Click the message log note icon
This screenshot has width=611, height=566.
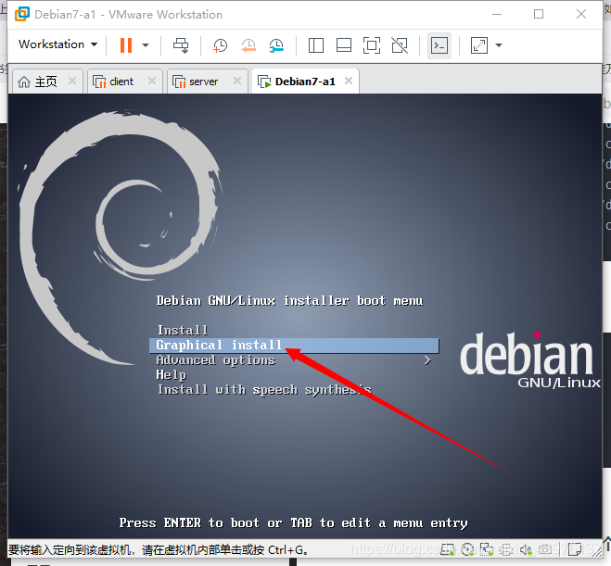(x=575, y=549)
